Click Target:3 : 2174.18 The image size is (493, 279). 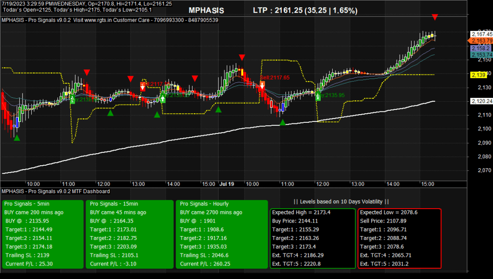[x=29, y=247]
